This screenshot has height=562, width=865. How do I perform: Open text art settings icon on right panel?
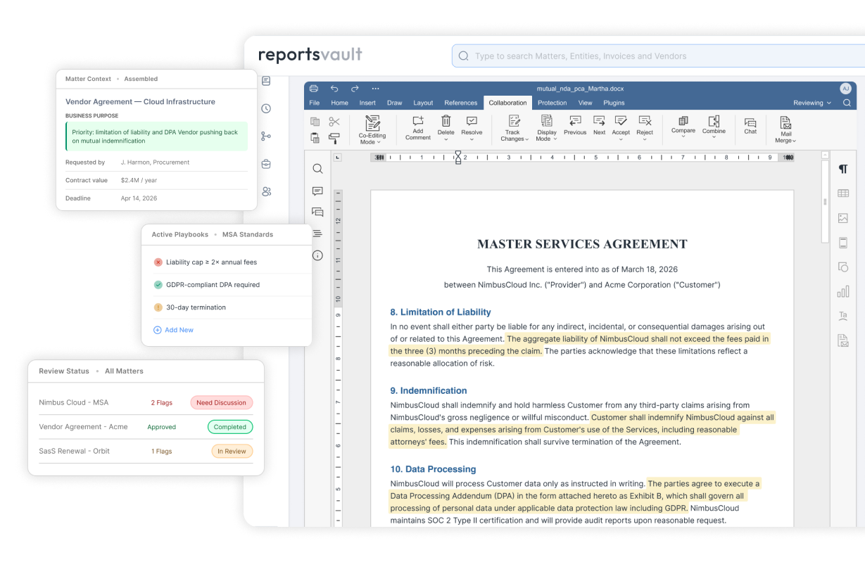[x=843, y=316]
